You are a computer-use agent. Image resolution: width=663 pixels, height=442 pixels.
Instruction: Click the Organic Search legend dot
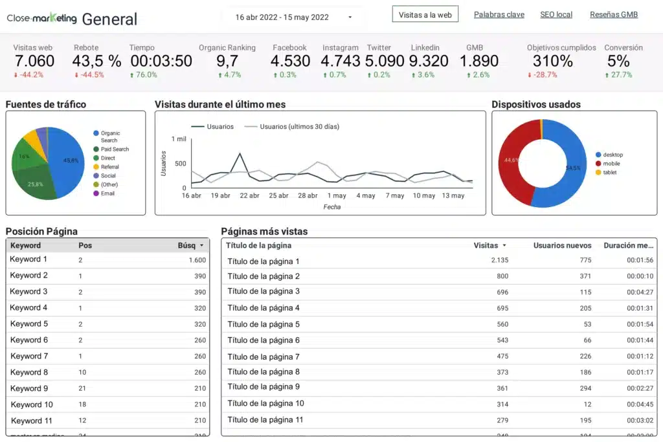(96, 133)
